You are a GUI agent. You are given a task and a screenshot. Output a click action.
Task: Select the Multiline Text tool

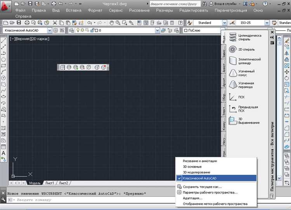[3, 153]
